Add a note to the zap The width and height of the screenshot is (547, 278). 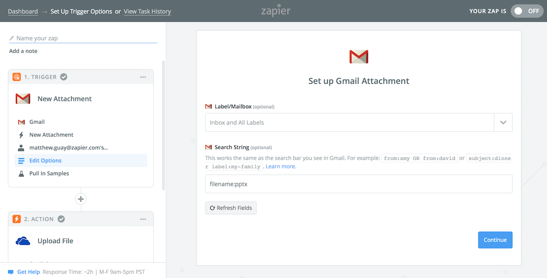(23, 51)
